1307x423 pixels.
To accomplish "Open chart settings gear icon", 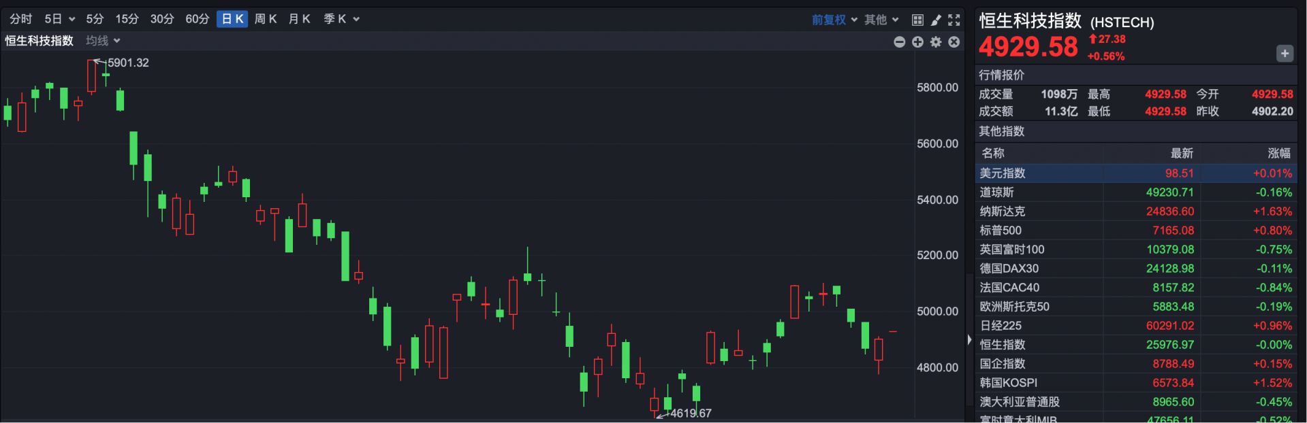I will (x=936, y=42).
